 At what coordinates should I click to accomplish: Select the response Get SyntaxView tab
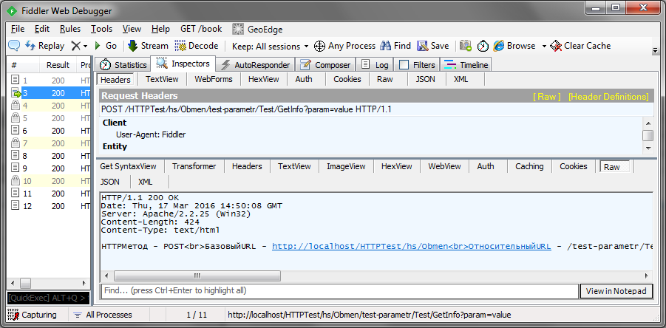tap(129, 166)
